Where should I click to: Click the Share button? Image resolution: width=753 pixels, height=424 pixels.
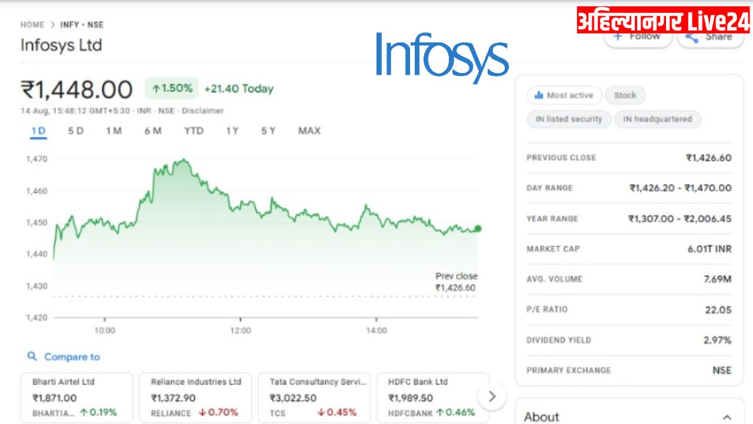point(710,37)
